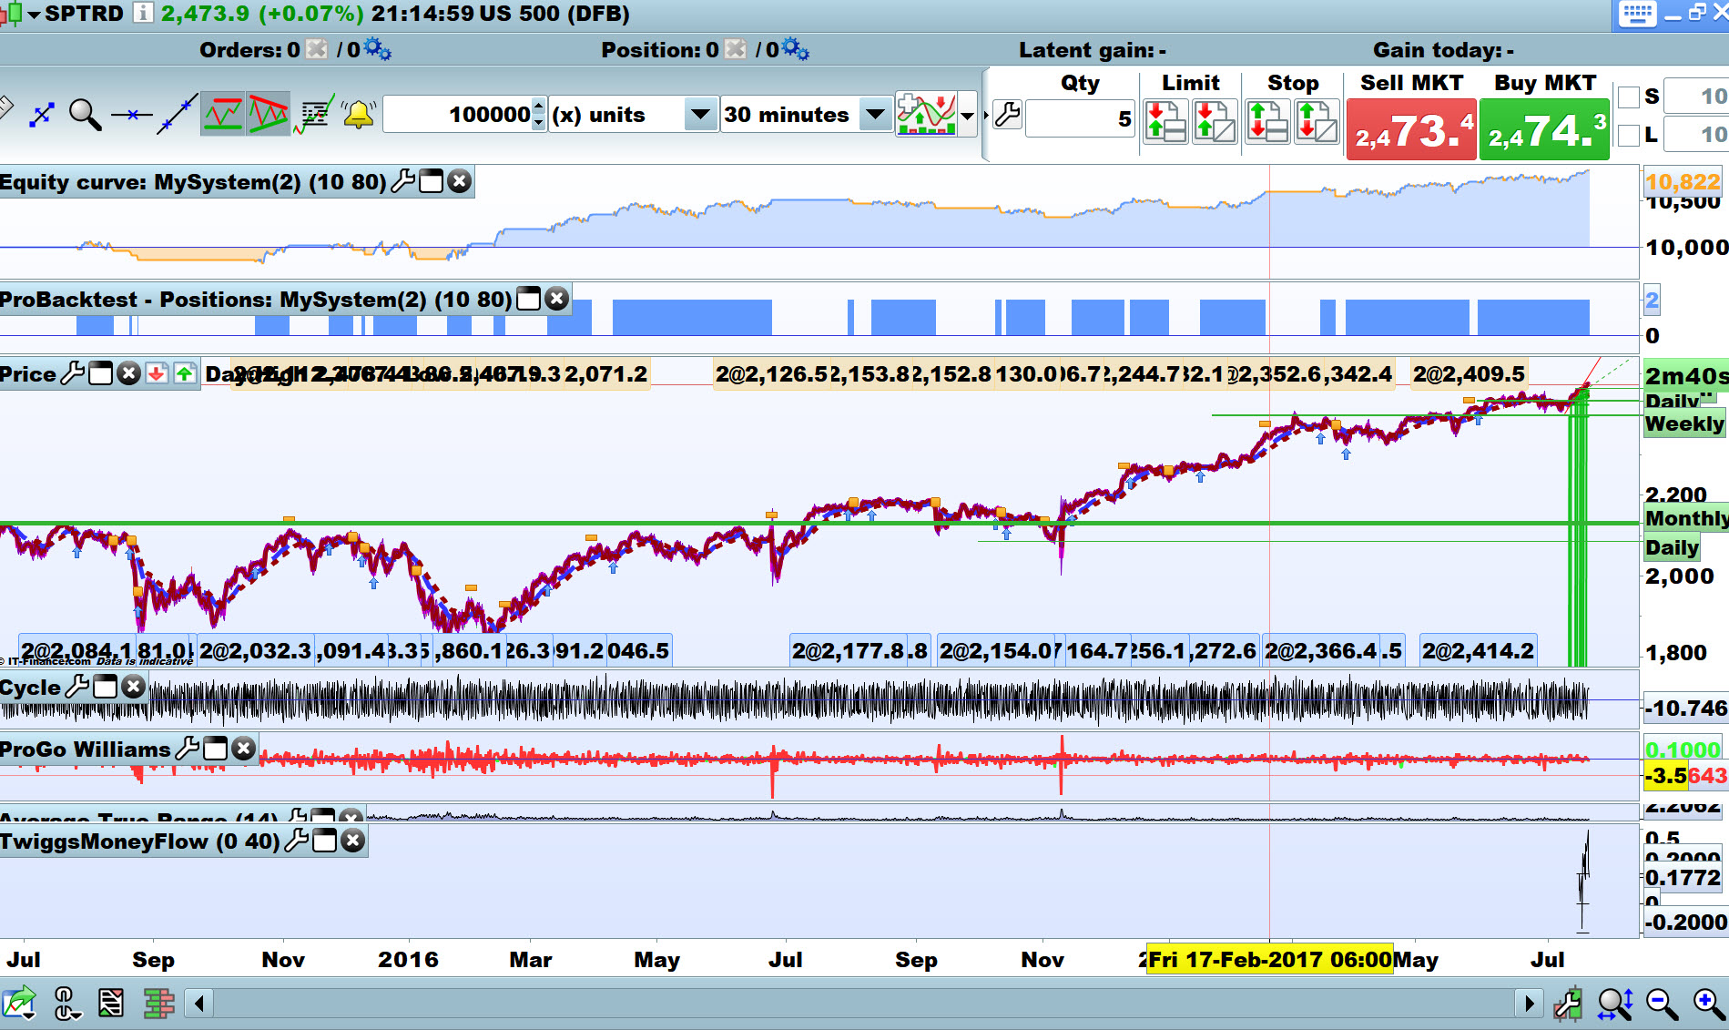The width and height of the screenshot is (1729, 1030).
Task: Click the 100000 units input field
Action: point(458,115)
